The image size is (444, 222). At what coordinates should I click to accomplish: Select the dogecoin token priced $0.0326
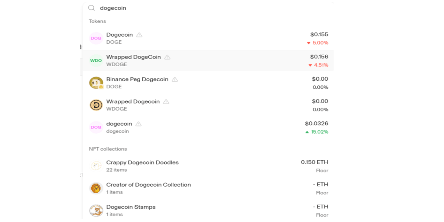coord(119,124)
